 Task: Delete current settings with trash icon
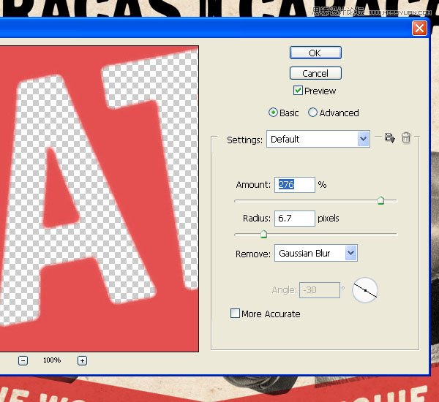pyautogui.click(x=406, y=137)
